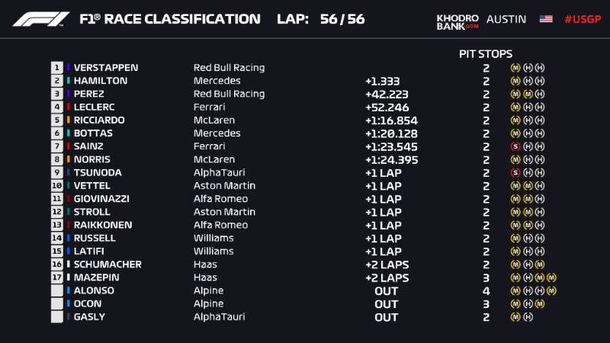Click Sainz's red soft tyre icon

click(x=515, y=146)
